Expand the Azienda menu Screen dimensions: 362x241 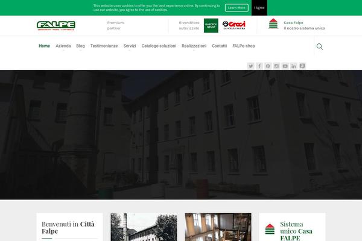[63, 46]
